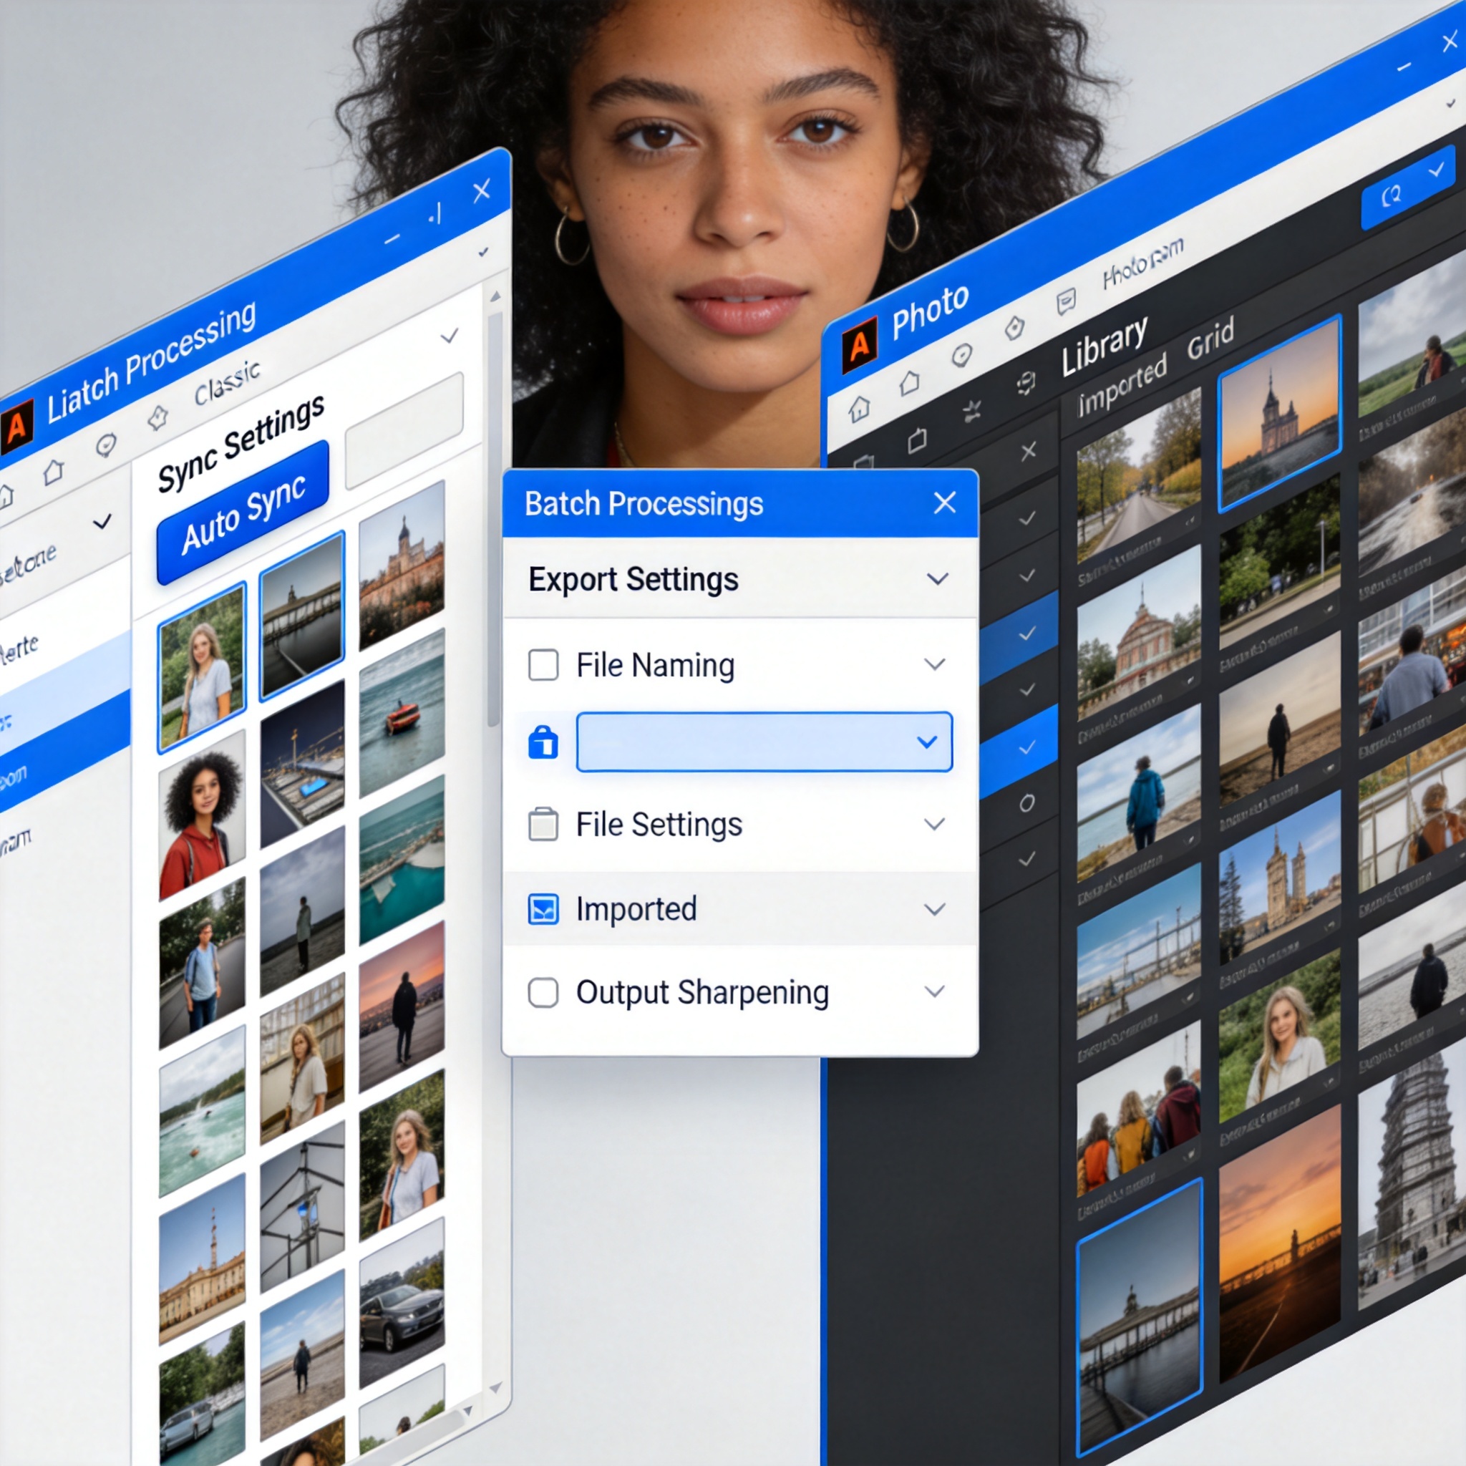
Task: Click the circle icon in Photo sidebar
Action: (x=1026, y=804)
